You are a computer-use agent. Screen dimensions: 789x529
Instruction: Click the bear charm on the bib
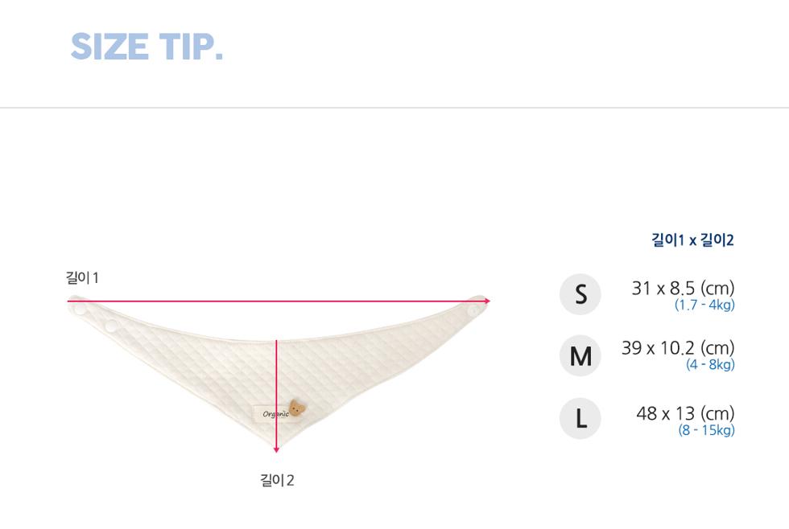(x=297, y=408)
